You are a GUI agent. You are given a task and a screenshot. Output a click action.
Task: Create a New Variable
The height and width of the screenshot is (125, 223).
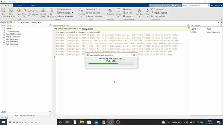coord(64,9)
